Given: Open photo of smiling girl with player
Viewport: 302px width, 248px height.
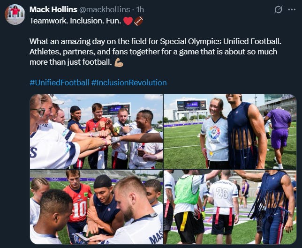Looking at the screenshot, I should click(x=230, y=132).
